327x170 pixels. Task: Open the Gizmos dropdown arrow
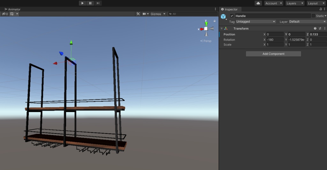pyautogui.click(x=164, y=14)
